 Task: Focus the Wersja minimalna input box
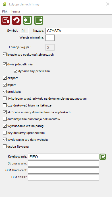(50, 38)
